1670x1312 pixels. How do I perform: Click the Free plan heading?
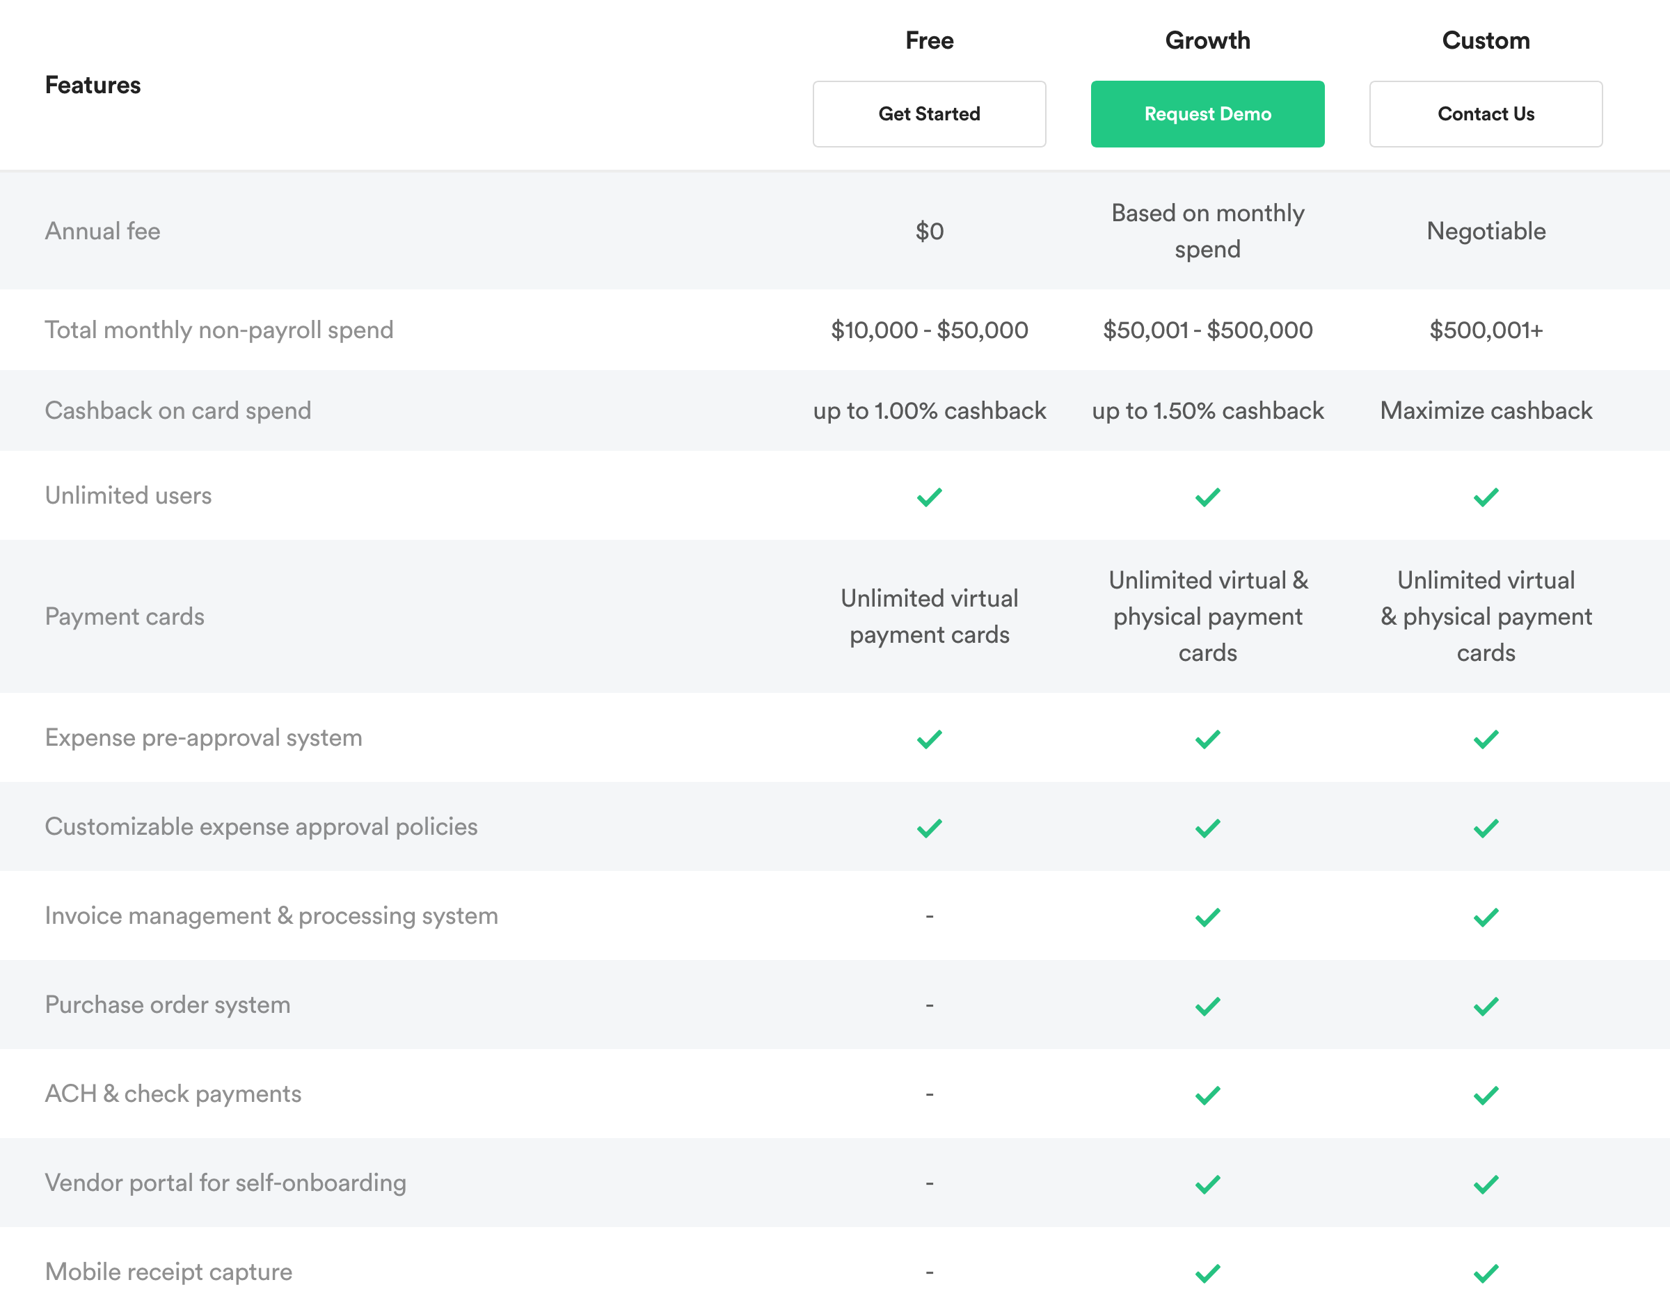coord(929,40)
